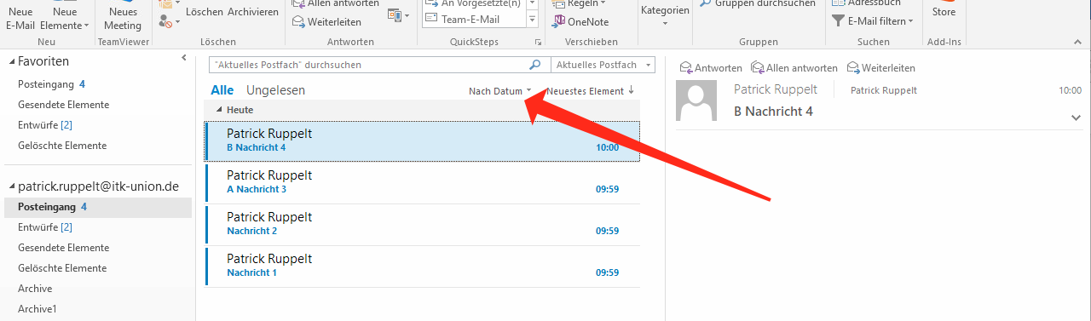Expand the message header chevron in the reading pane

(x=1076, y=118)
